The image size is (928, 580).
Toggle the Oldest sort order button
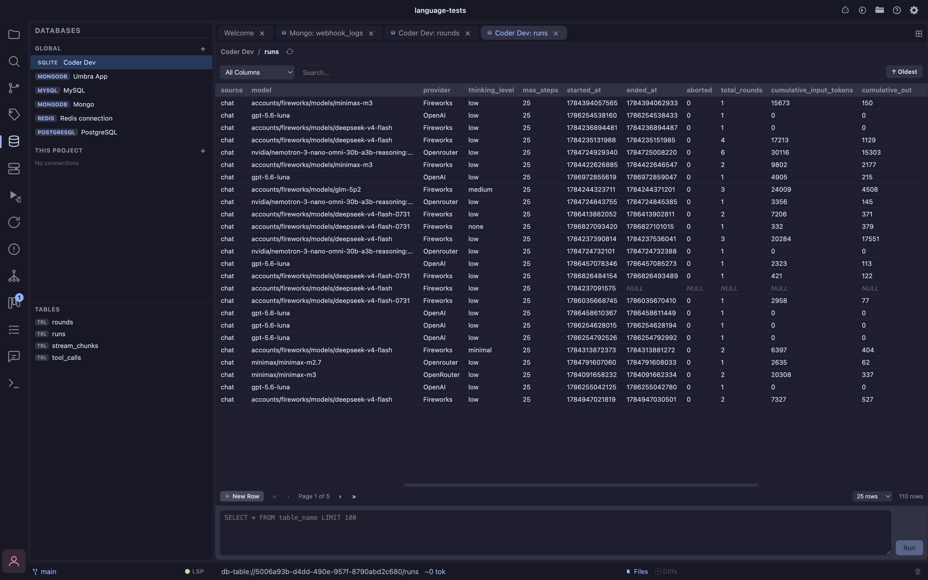[904, 72]
